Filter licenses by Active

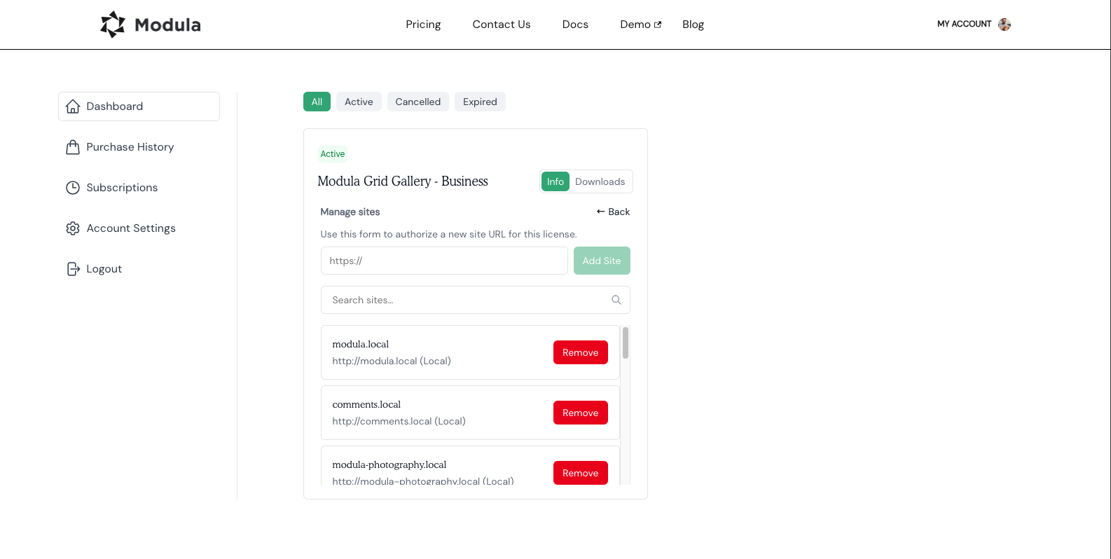tap(359, 102)
